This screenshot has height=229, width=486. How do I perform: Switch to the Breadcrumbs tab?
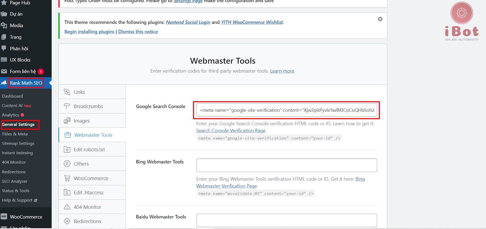point(92,106)
